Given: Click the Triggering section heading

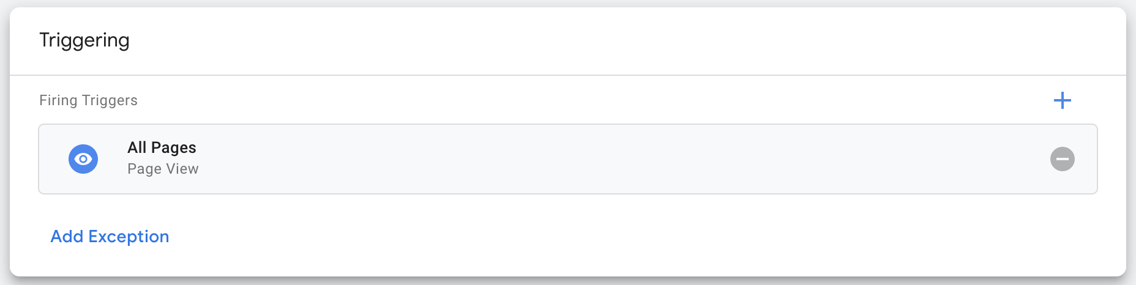Looking at the screenshot, I should tap(84, 40).
